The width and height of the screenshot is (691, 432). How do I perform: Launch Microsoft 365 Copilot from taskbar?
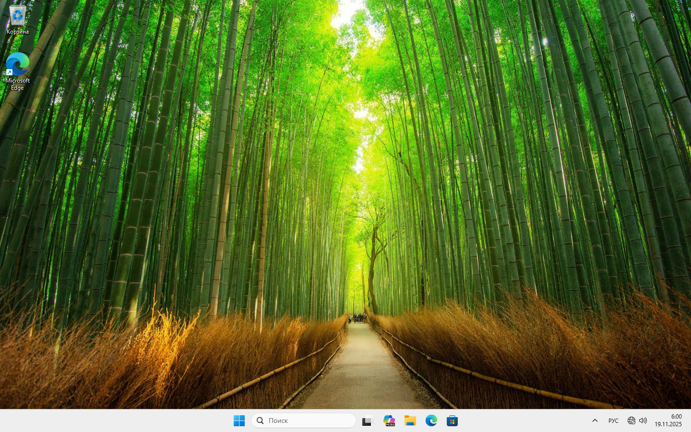click(x=389, y=421)
